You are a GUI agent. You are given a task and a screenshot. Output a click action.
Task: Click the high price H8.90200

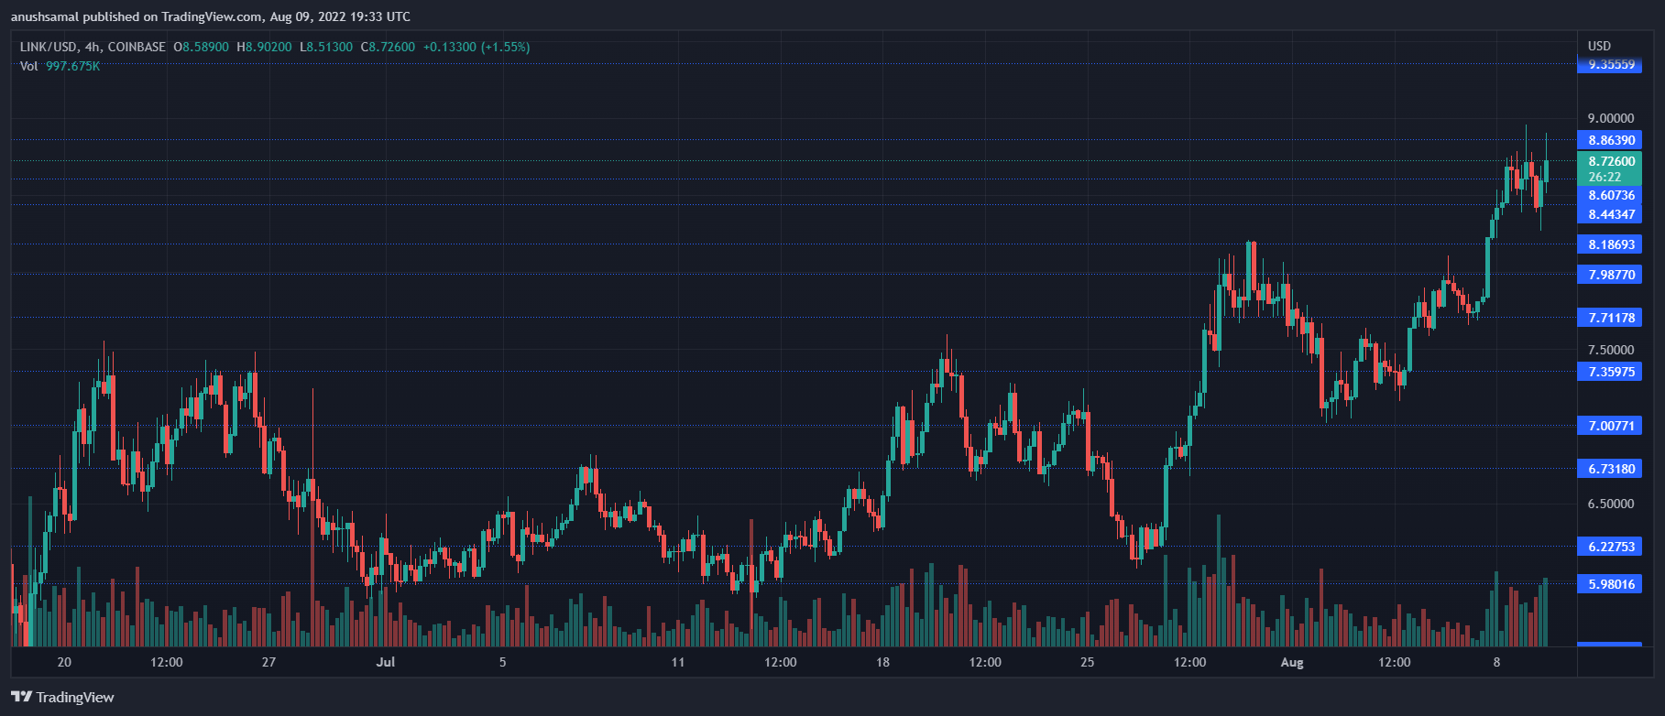(x=264, y=47)
